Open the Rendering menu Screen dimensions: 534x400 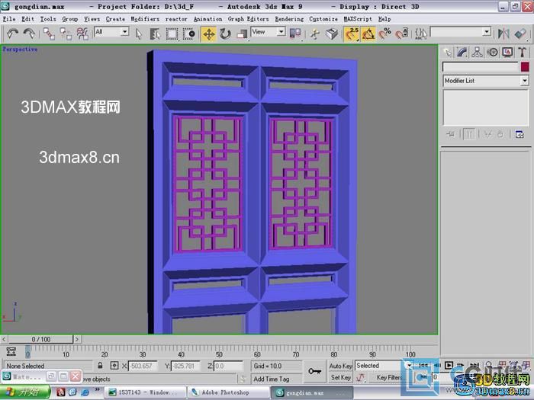289,19
